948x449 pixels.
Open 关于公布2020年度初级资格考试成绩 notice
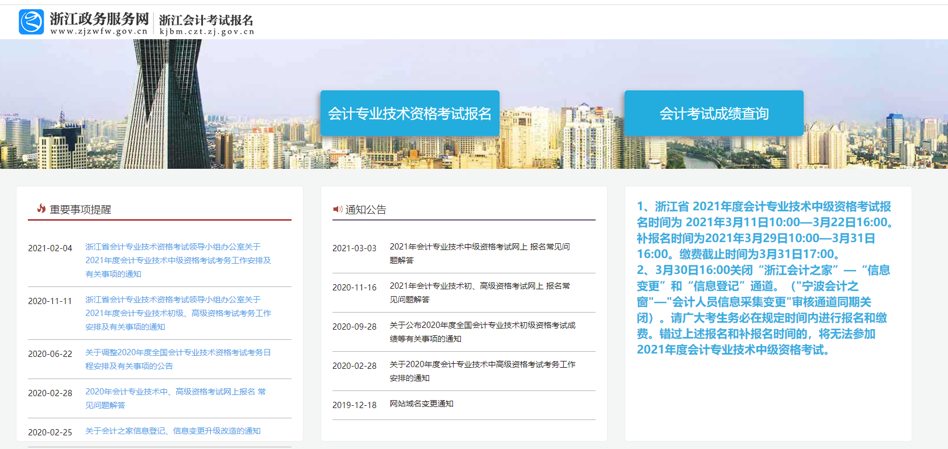coord(483,332)
